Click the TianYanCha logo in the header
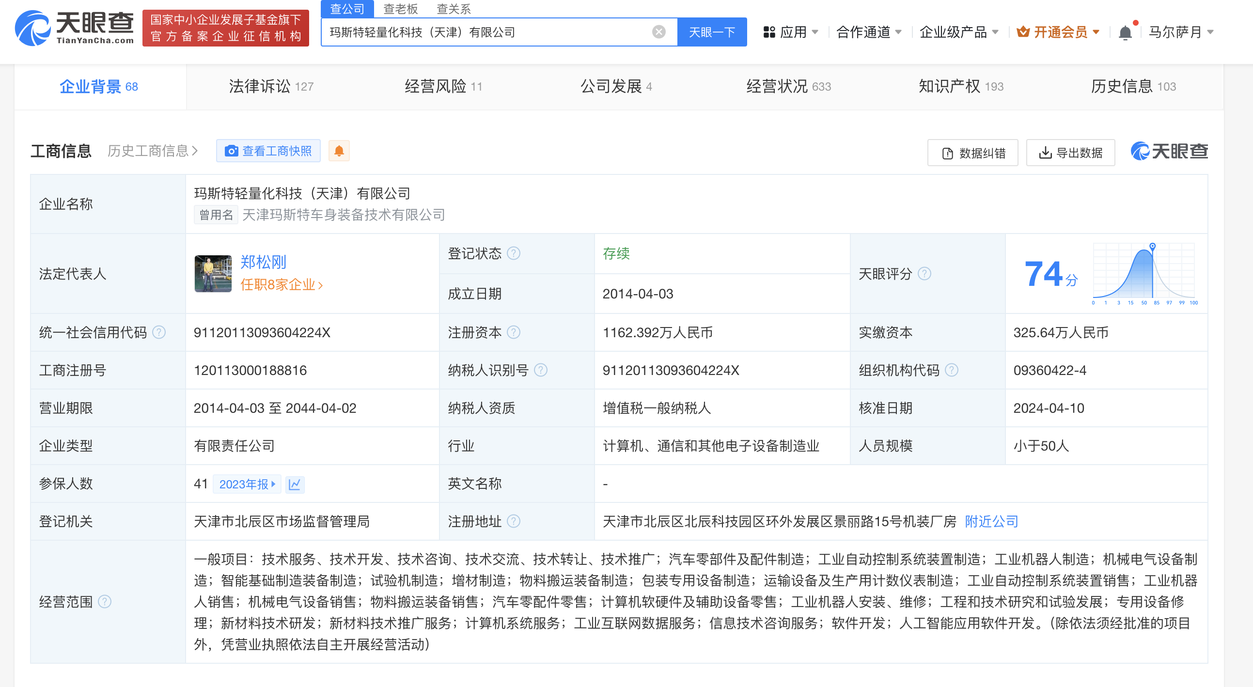The width and height of the screenshot is (1253, 687). coord(75,28)
